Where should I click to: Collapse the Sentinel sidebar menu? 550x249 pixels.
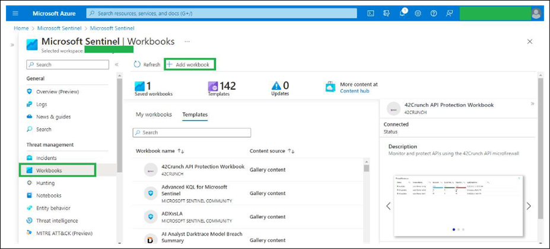coord(117,64)
